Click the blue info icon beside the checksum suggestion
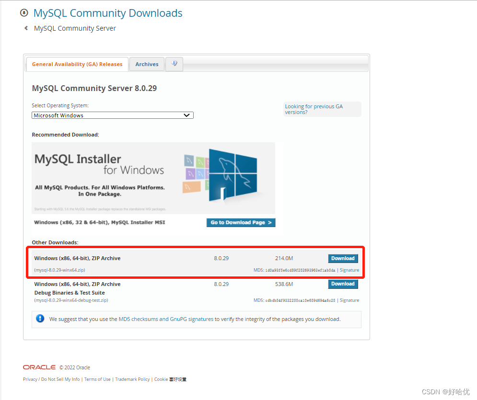Viewport: 477px width, 400px height. 40,319
